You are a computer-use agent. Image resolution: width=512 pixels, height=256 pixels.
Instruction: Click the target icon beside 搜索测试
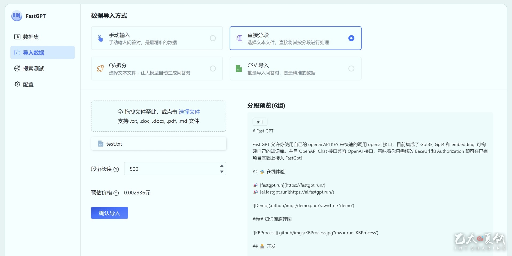pyautogui.click(x=17, y=69)
